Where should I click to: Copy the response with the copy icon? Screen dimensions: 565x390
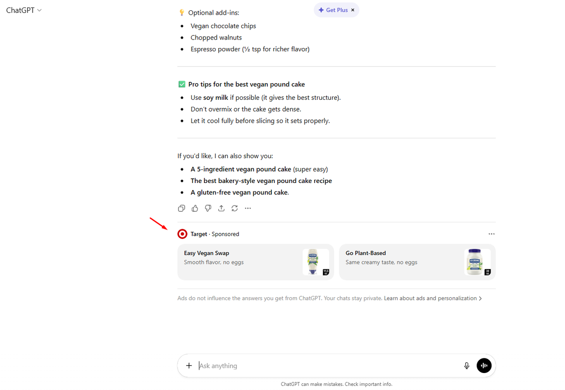pyautogui.click(x=181, y=208)
